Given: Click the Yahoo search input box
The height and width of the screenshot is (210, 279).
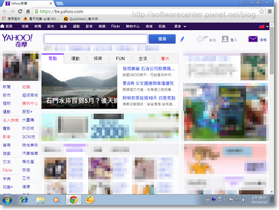Looking at the screenshot, I should click(x=95, y=39).
